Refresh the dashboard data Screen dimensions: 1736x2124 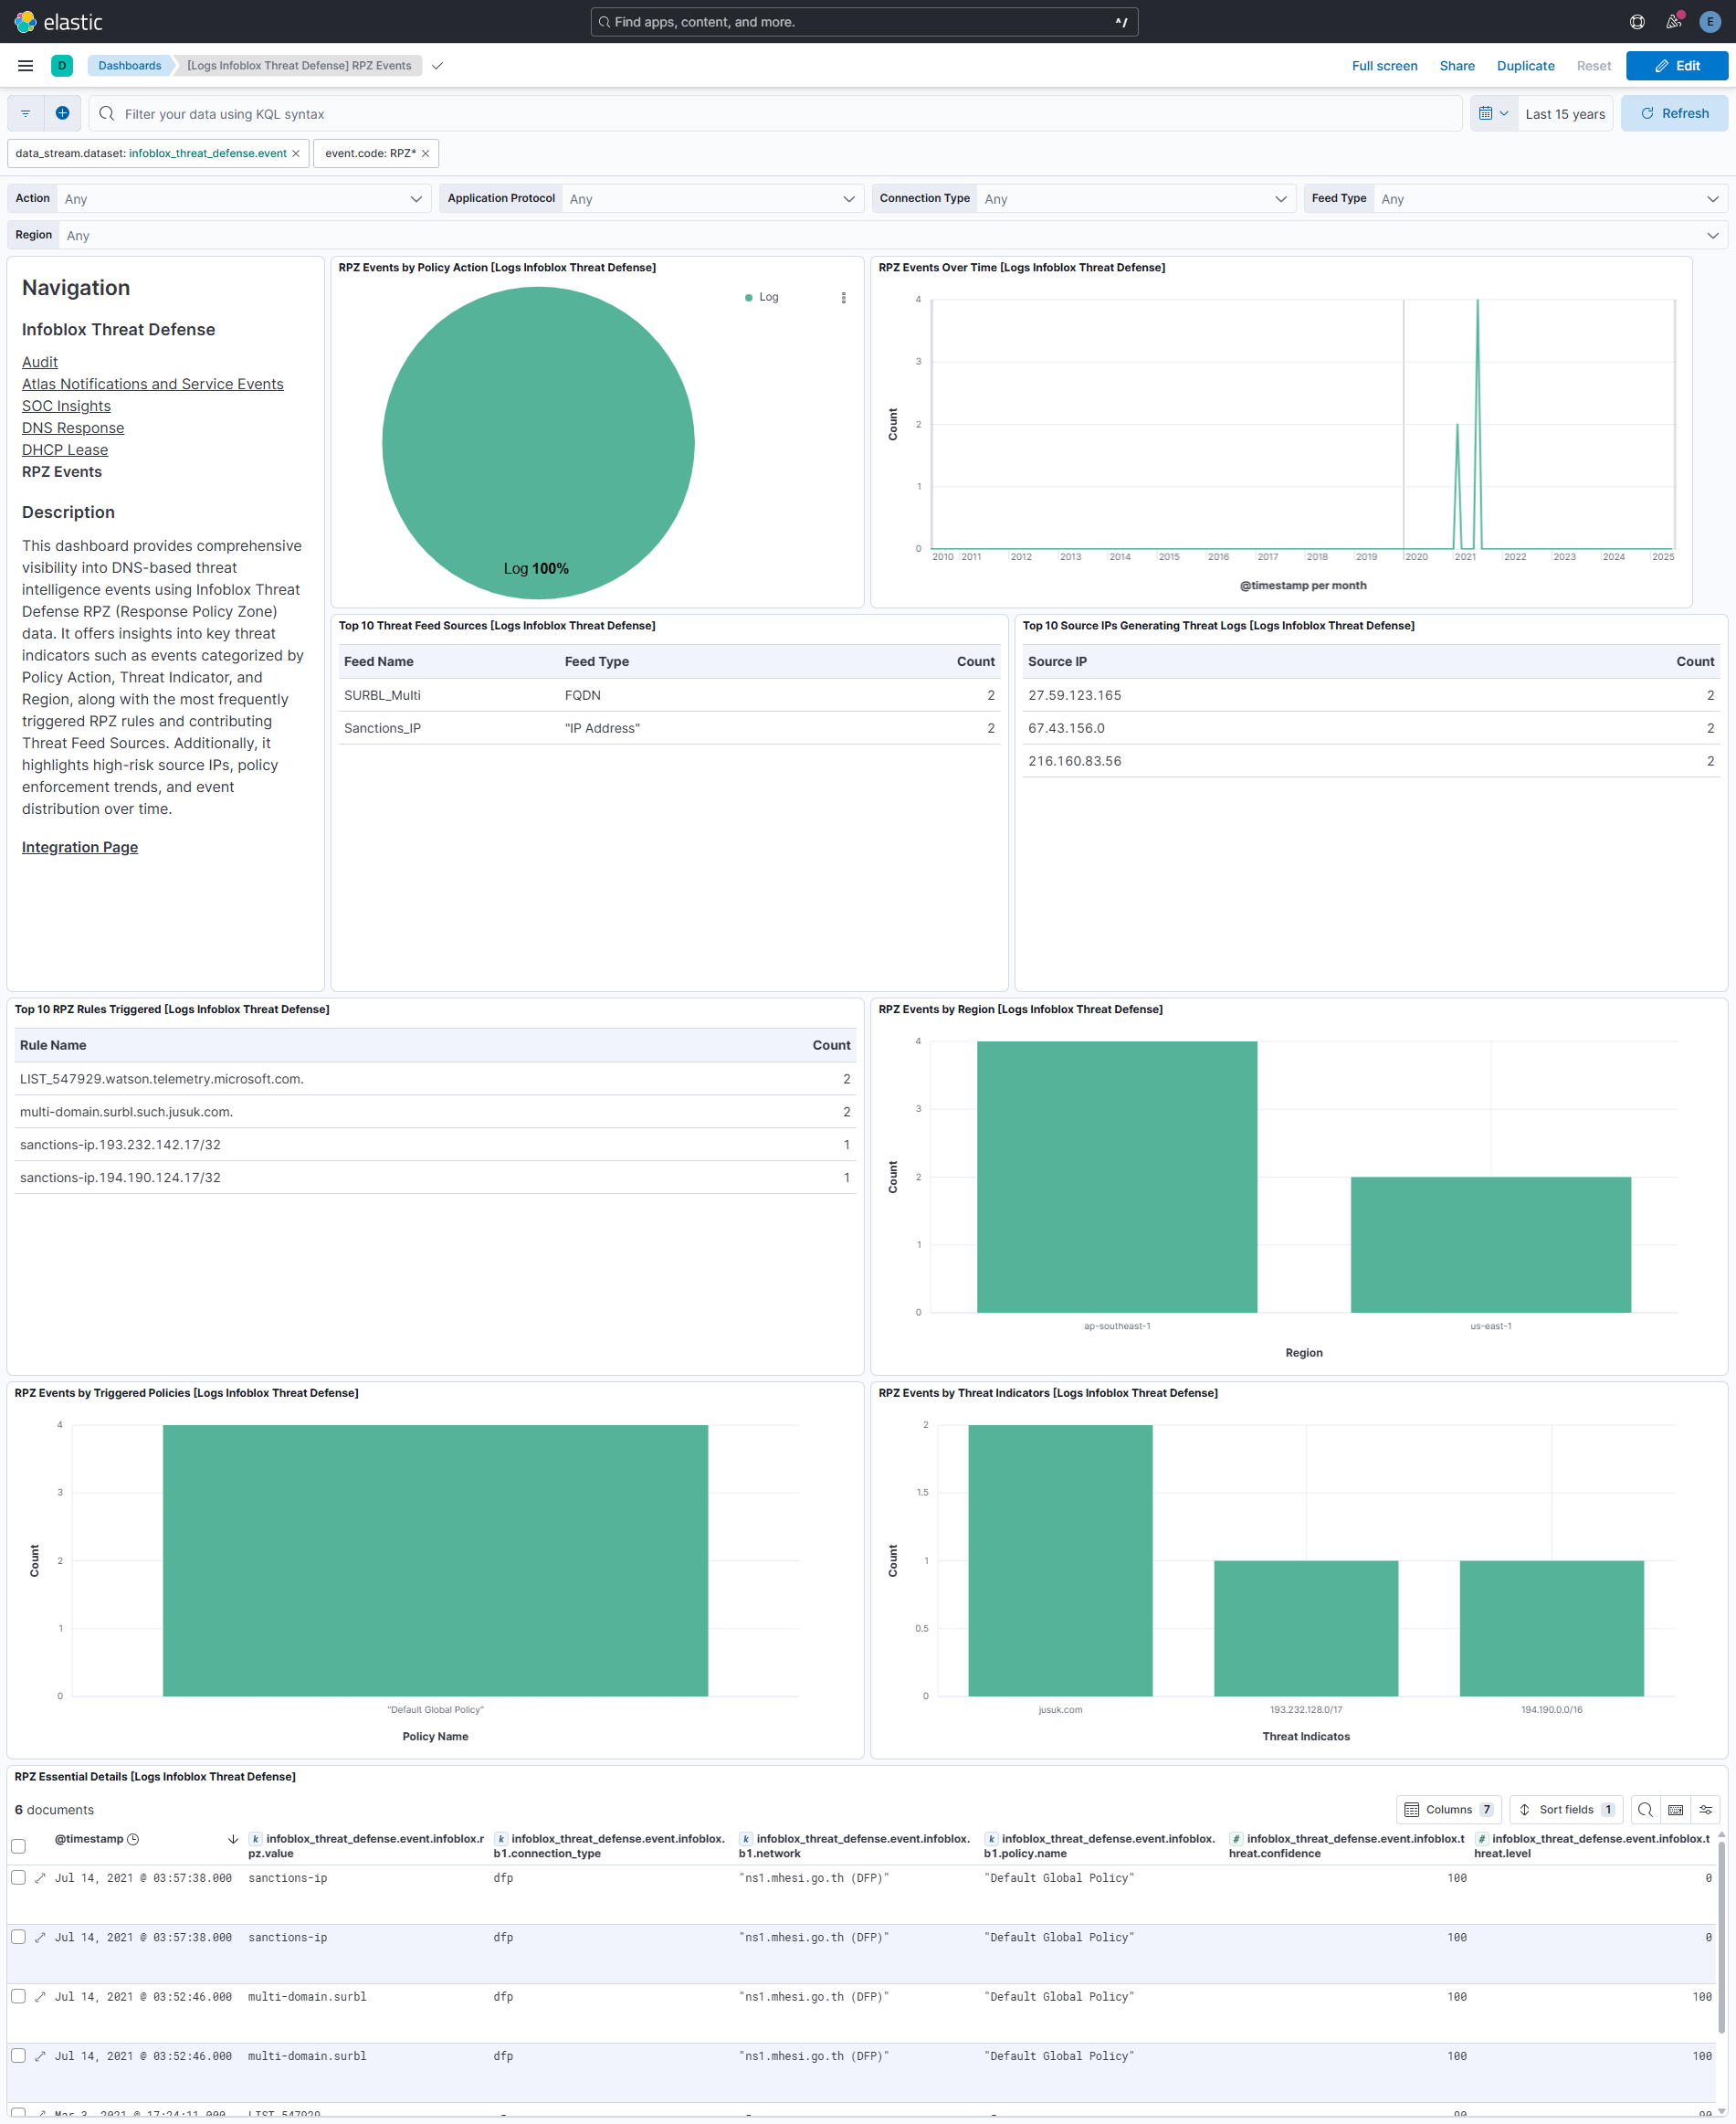(1674, 113)
